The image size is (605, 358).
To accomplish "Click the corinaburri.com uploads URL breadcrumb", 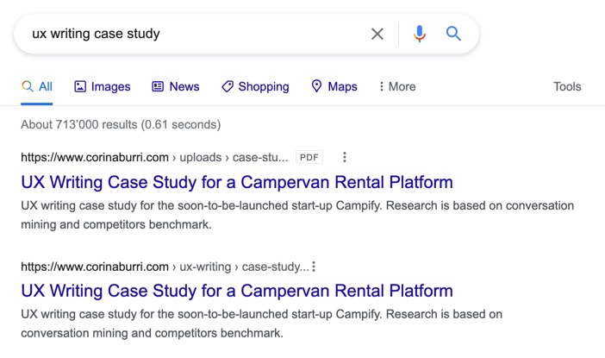I will [154, 158].
